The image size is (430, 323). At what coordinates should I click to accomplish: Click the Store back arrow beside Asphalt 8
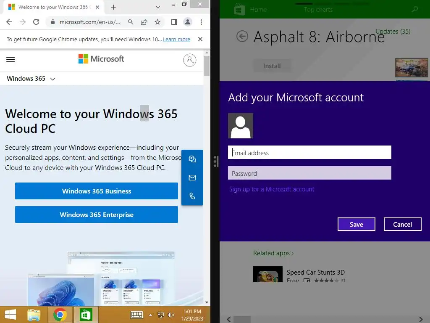(242, 36)
